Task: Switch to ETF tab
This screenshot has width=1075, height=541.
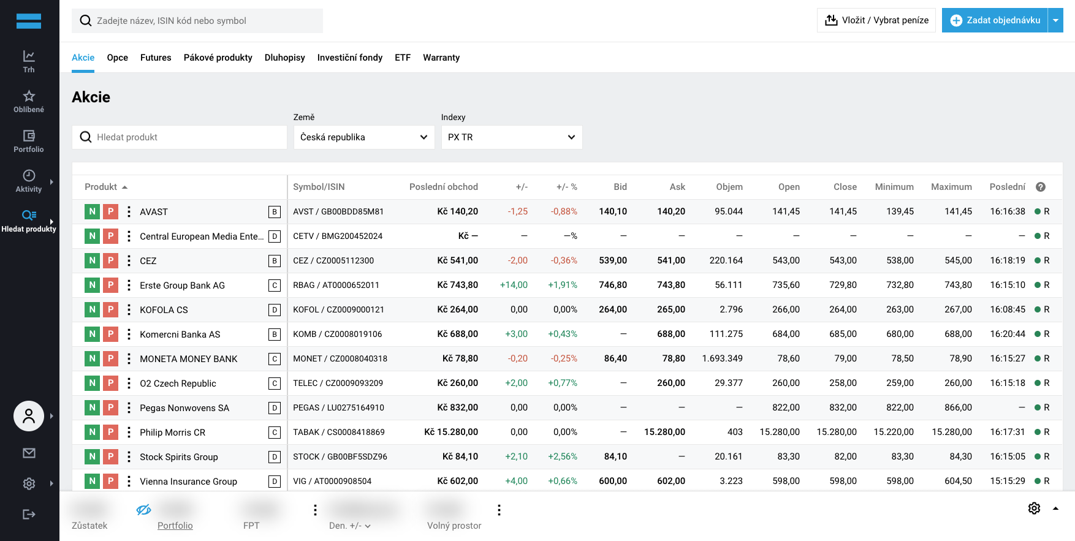Action: click(403, 58)
